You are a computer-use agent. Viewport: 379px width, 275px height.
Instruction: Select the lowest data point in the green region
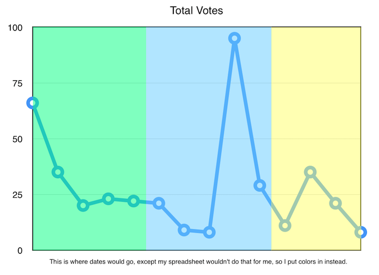pos(83,205)
